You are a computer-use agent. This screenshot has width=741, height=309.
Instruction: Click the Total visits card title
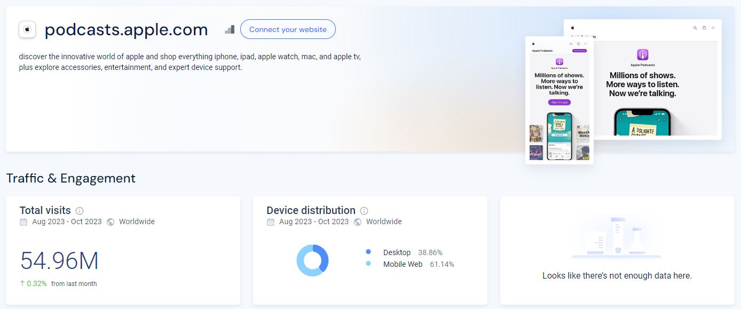[45, 210]
